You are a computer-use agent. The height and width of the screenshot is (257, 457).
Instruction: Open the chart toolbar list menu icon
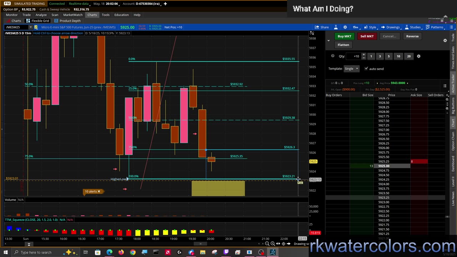(x=451, y=27)
